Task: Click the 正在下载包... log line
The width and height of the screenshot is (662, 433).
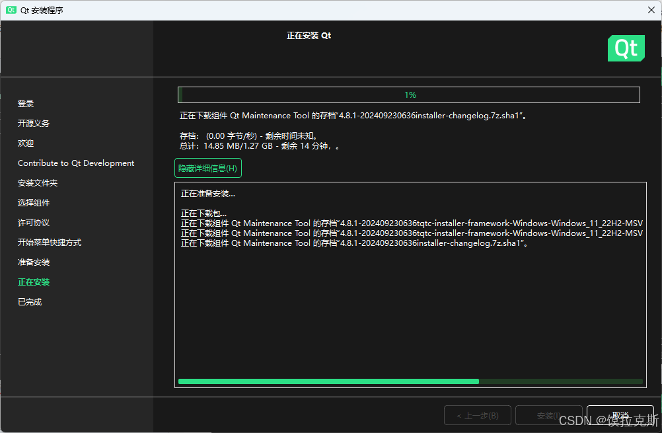Action: [203, 214]
